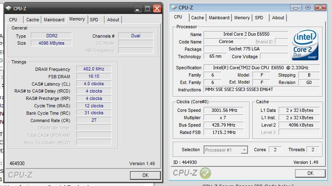Screen dimensions: 332x186
Task: Click L1 Data value 2 x 32 KBytes
Action: 299,110
